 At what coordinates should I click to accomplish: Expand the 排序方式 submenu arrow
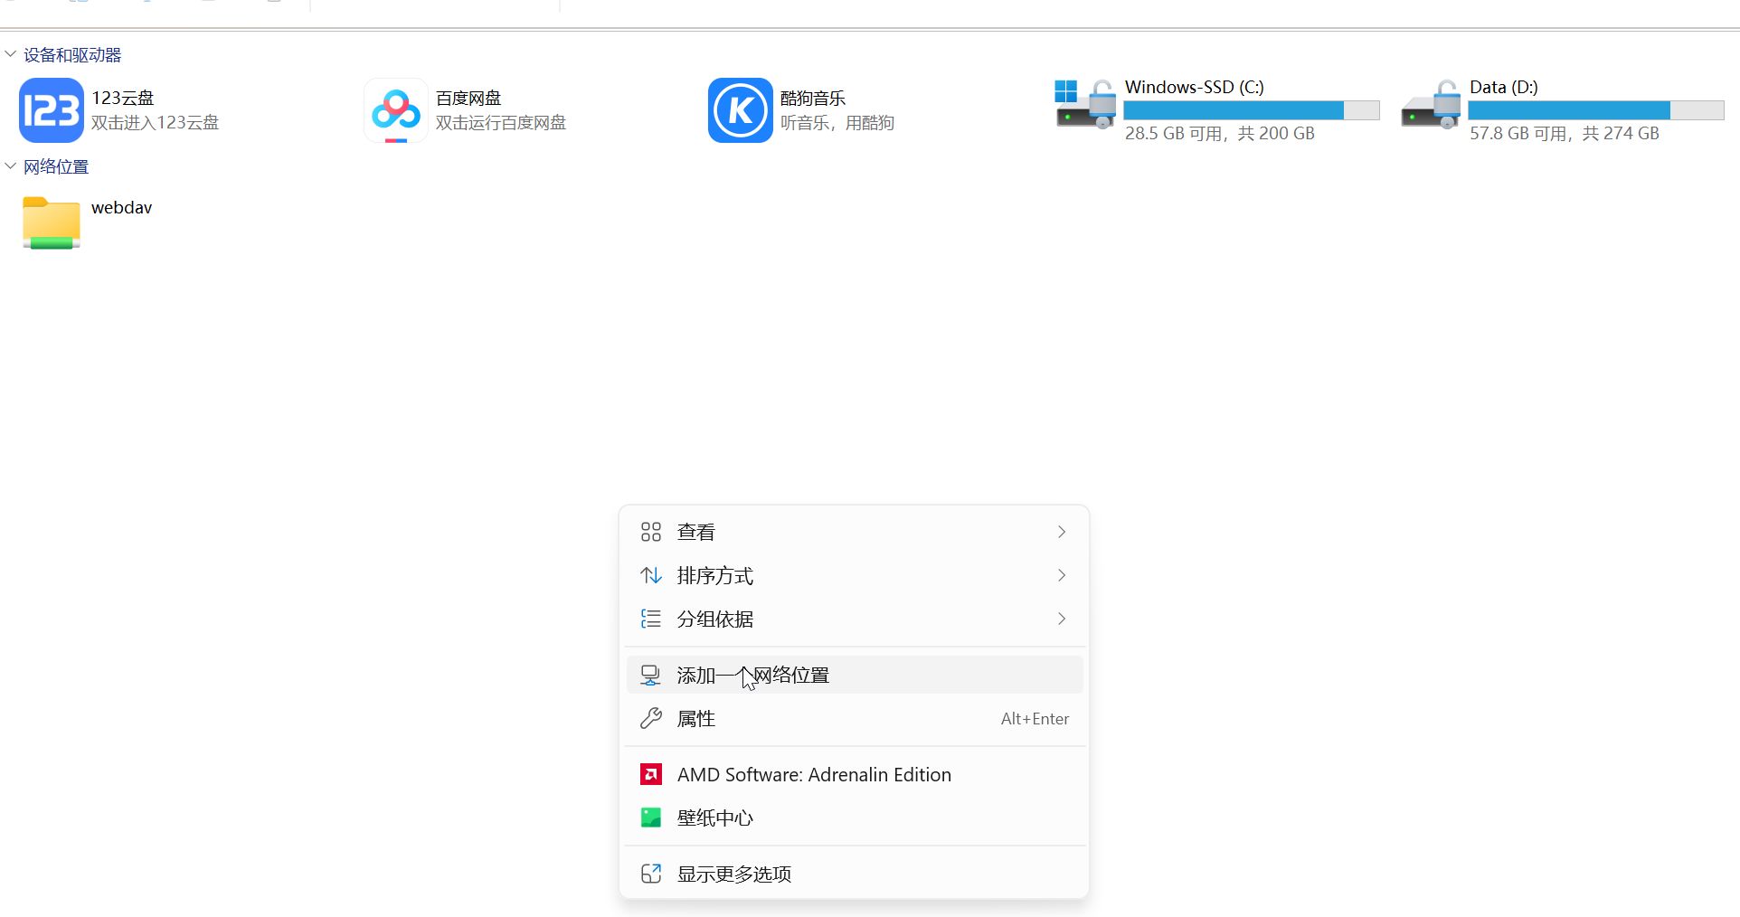point(1062,575)
